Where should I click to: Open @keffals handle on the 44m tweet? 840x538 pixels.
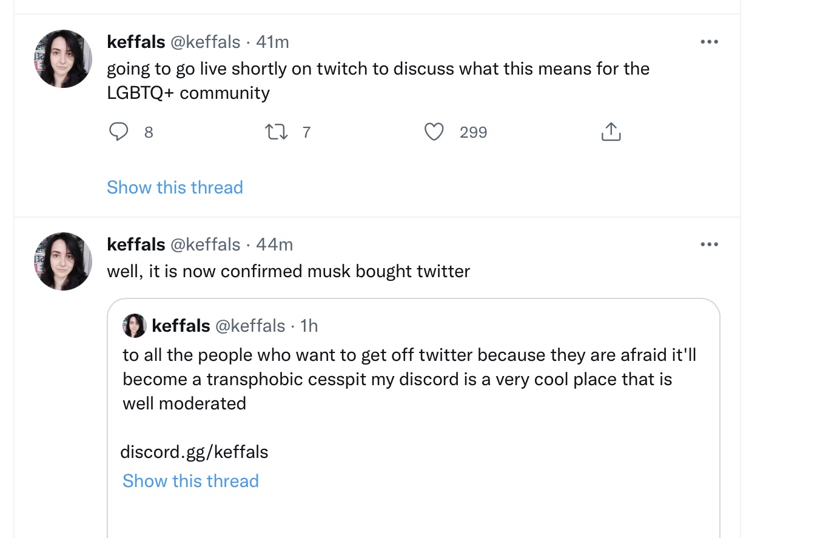point(206,244)
